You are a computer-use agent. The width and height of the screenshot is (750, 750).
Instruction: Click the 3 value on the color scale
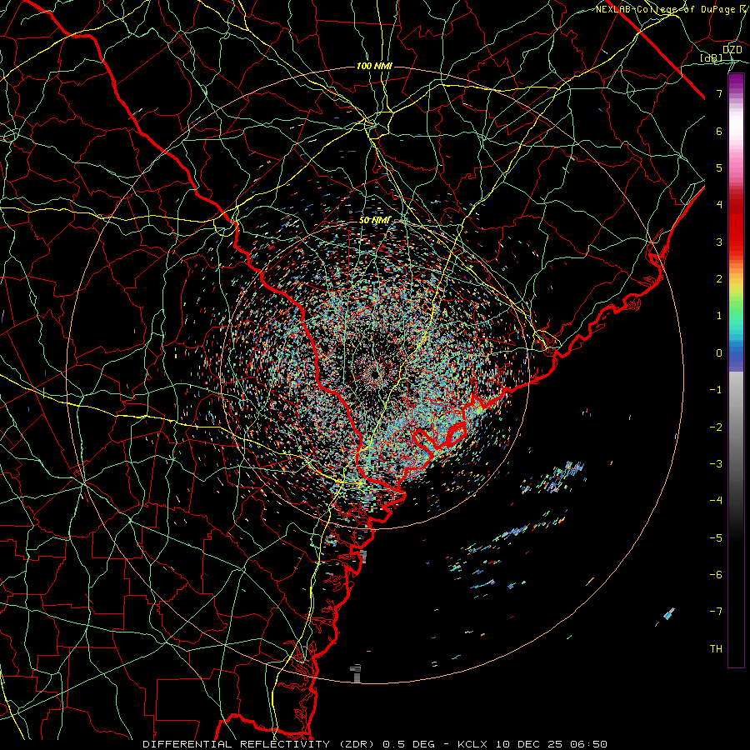pos(719,242)
